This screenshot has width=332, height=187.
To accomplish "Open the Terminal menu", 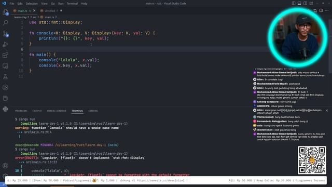I will (x=72, y=4).
